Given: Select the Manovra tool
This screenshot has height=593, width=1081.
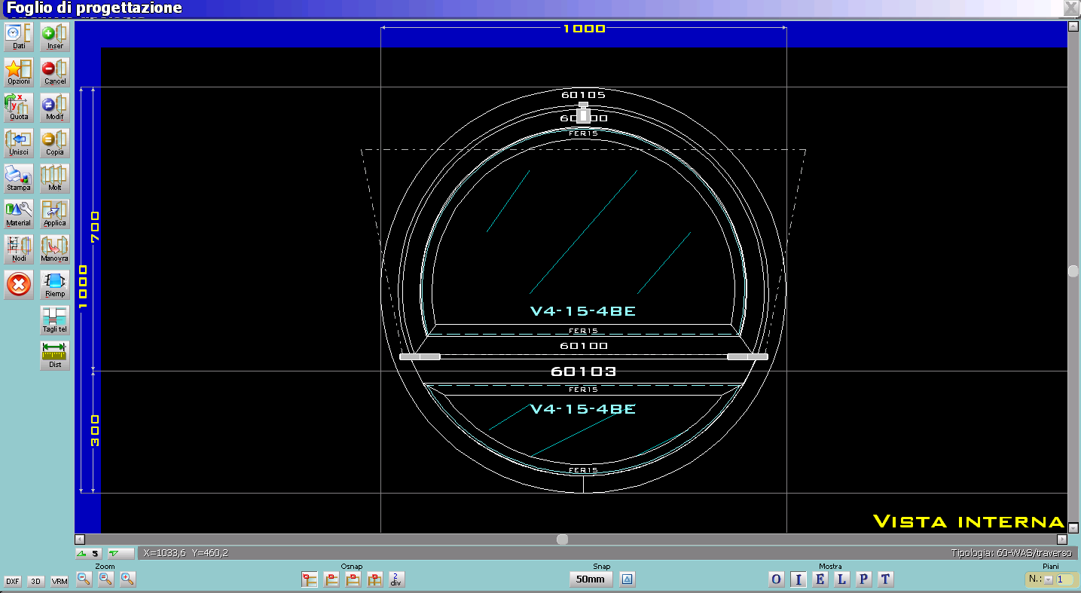Looking at the screenshot, I should (x=55, y=249).
